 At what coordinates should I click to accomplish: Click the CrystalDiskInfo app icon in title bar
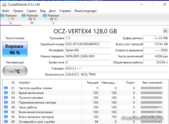tap(3, 4)
